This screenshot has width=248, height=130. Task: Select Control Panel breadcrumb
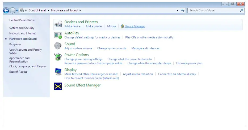point(37,10)
